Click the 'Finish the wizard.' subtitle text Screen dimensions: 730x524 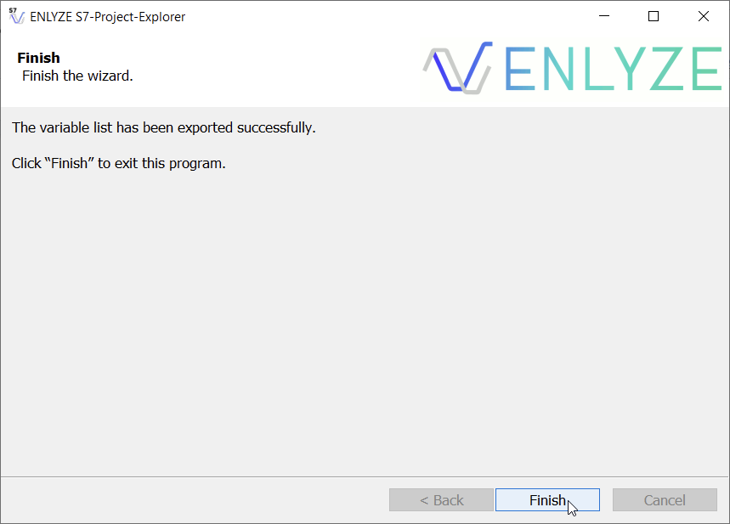pyautogui.click(x=76, y=76)
